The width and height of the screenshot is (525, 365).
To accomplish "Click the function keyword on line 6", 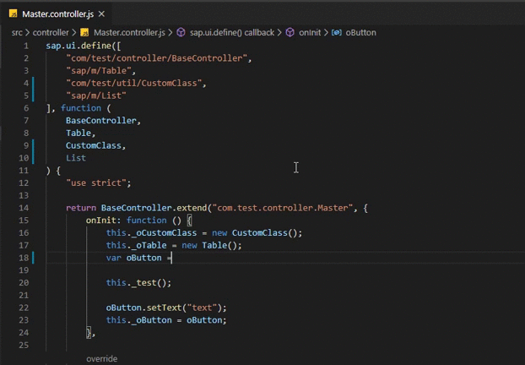I will click(x=81, y=108).
